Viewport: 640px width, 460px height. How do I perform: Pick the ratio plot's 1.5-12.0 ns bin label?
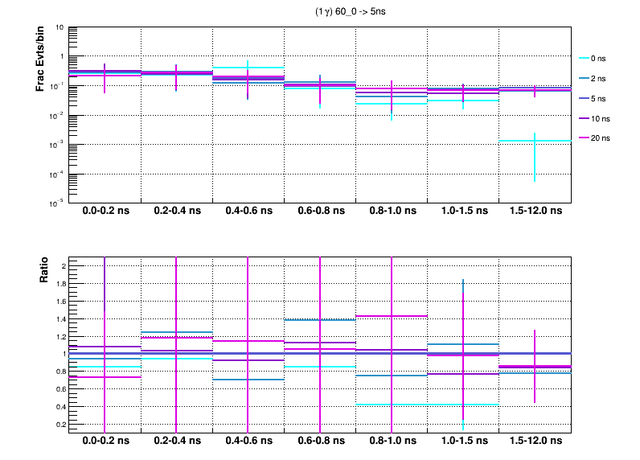tap(535, 442)
